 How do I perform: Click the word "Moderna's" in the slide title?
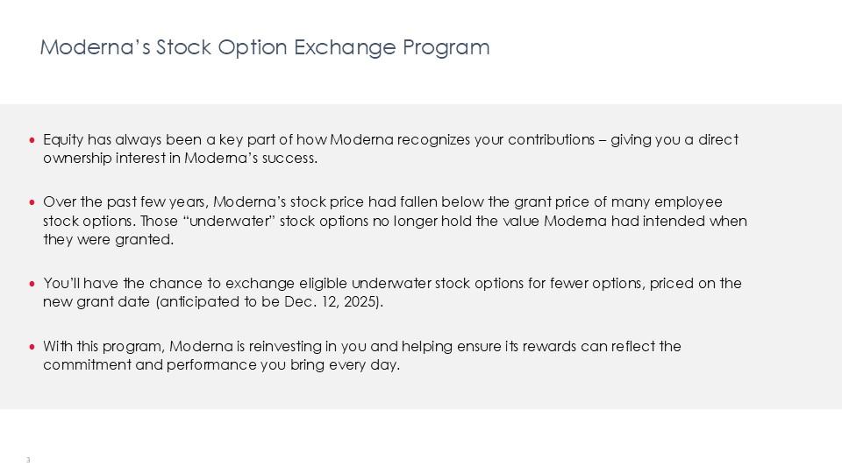[x=95, y=47]
